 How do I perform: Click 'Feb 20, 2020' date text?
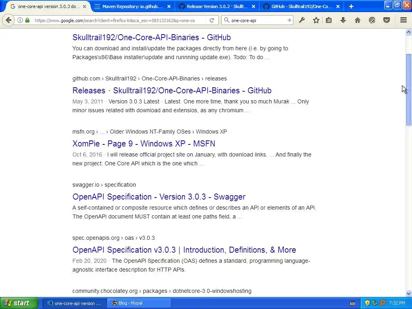pyautogui.click(x=89, y=261)
